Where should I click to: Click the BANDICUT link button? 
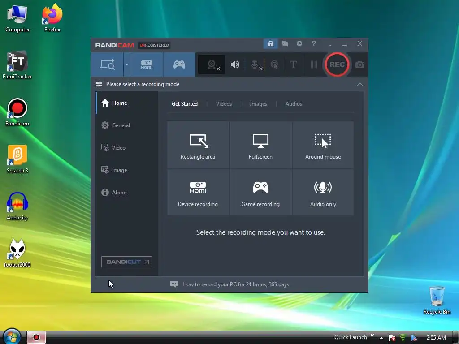click(x=127, y=262)
